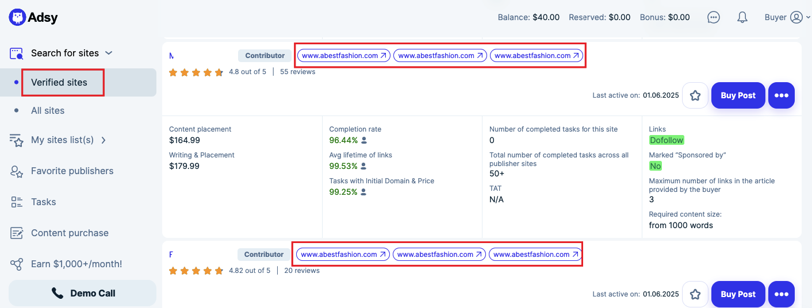Favorite the second listing with star
The image size is (812, 308).
point(695,294)
